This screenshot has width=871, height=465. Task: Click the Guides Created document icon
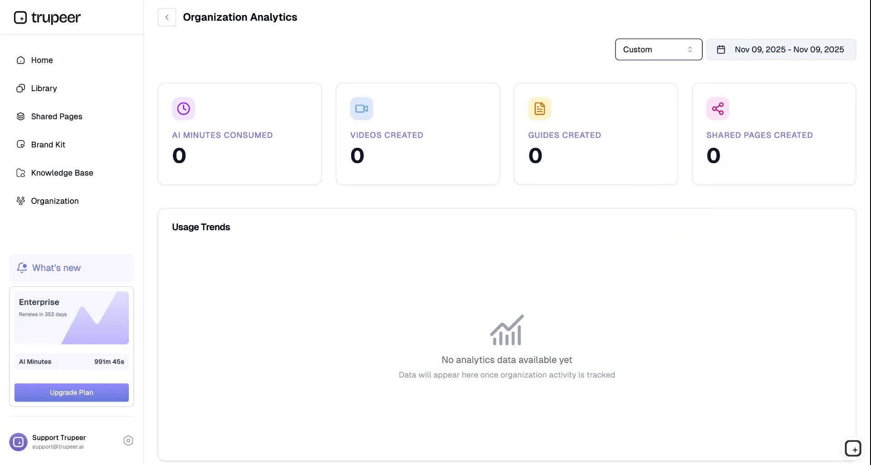(539, 108)
